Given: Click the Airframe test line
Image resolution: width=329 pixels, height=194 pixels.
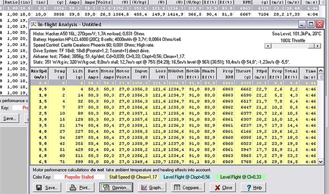Looking at the screenshot, I should 109,57.
